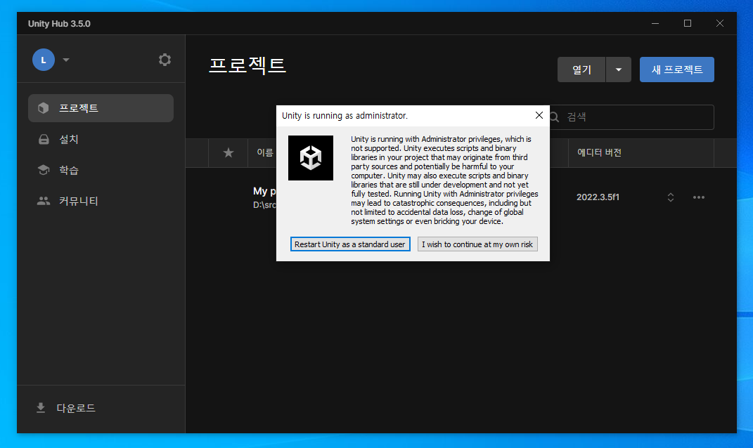Screen dimensions: 753x448
Task: Close the administrator warning dialog
Action: pos(539,115)
